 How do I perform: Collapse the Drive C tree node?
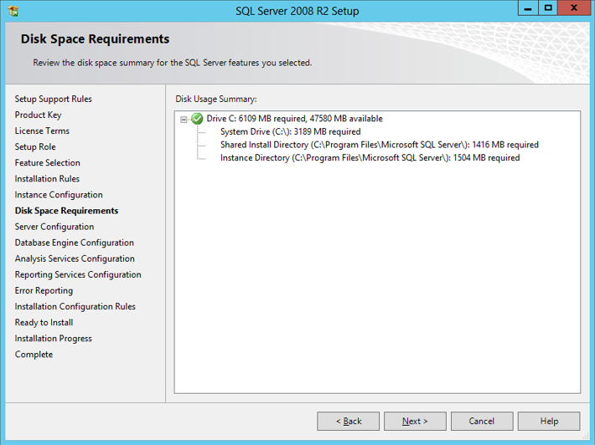click(x=184, y=119)
